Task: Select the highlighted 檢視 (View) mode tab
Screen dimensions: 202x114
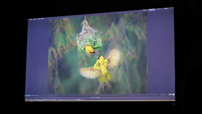Action: click(x=152, y=10)
